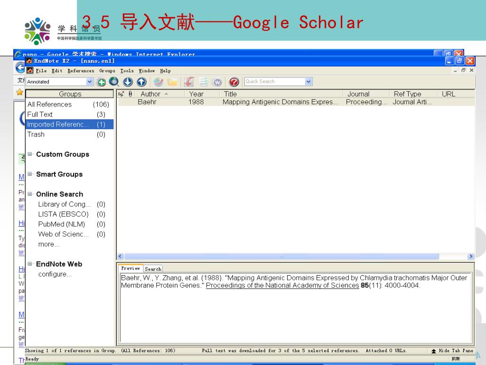Click 'Showing 1 of 1 references' status text
Image resolution: width=486 pixels, height=365 pixels.
(x=70, y=351)
